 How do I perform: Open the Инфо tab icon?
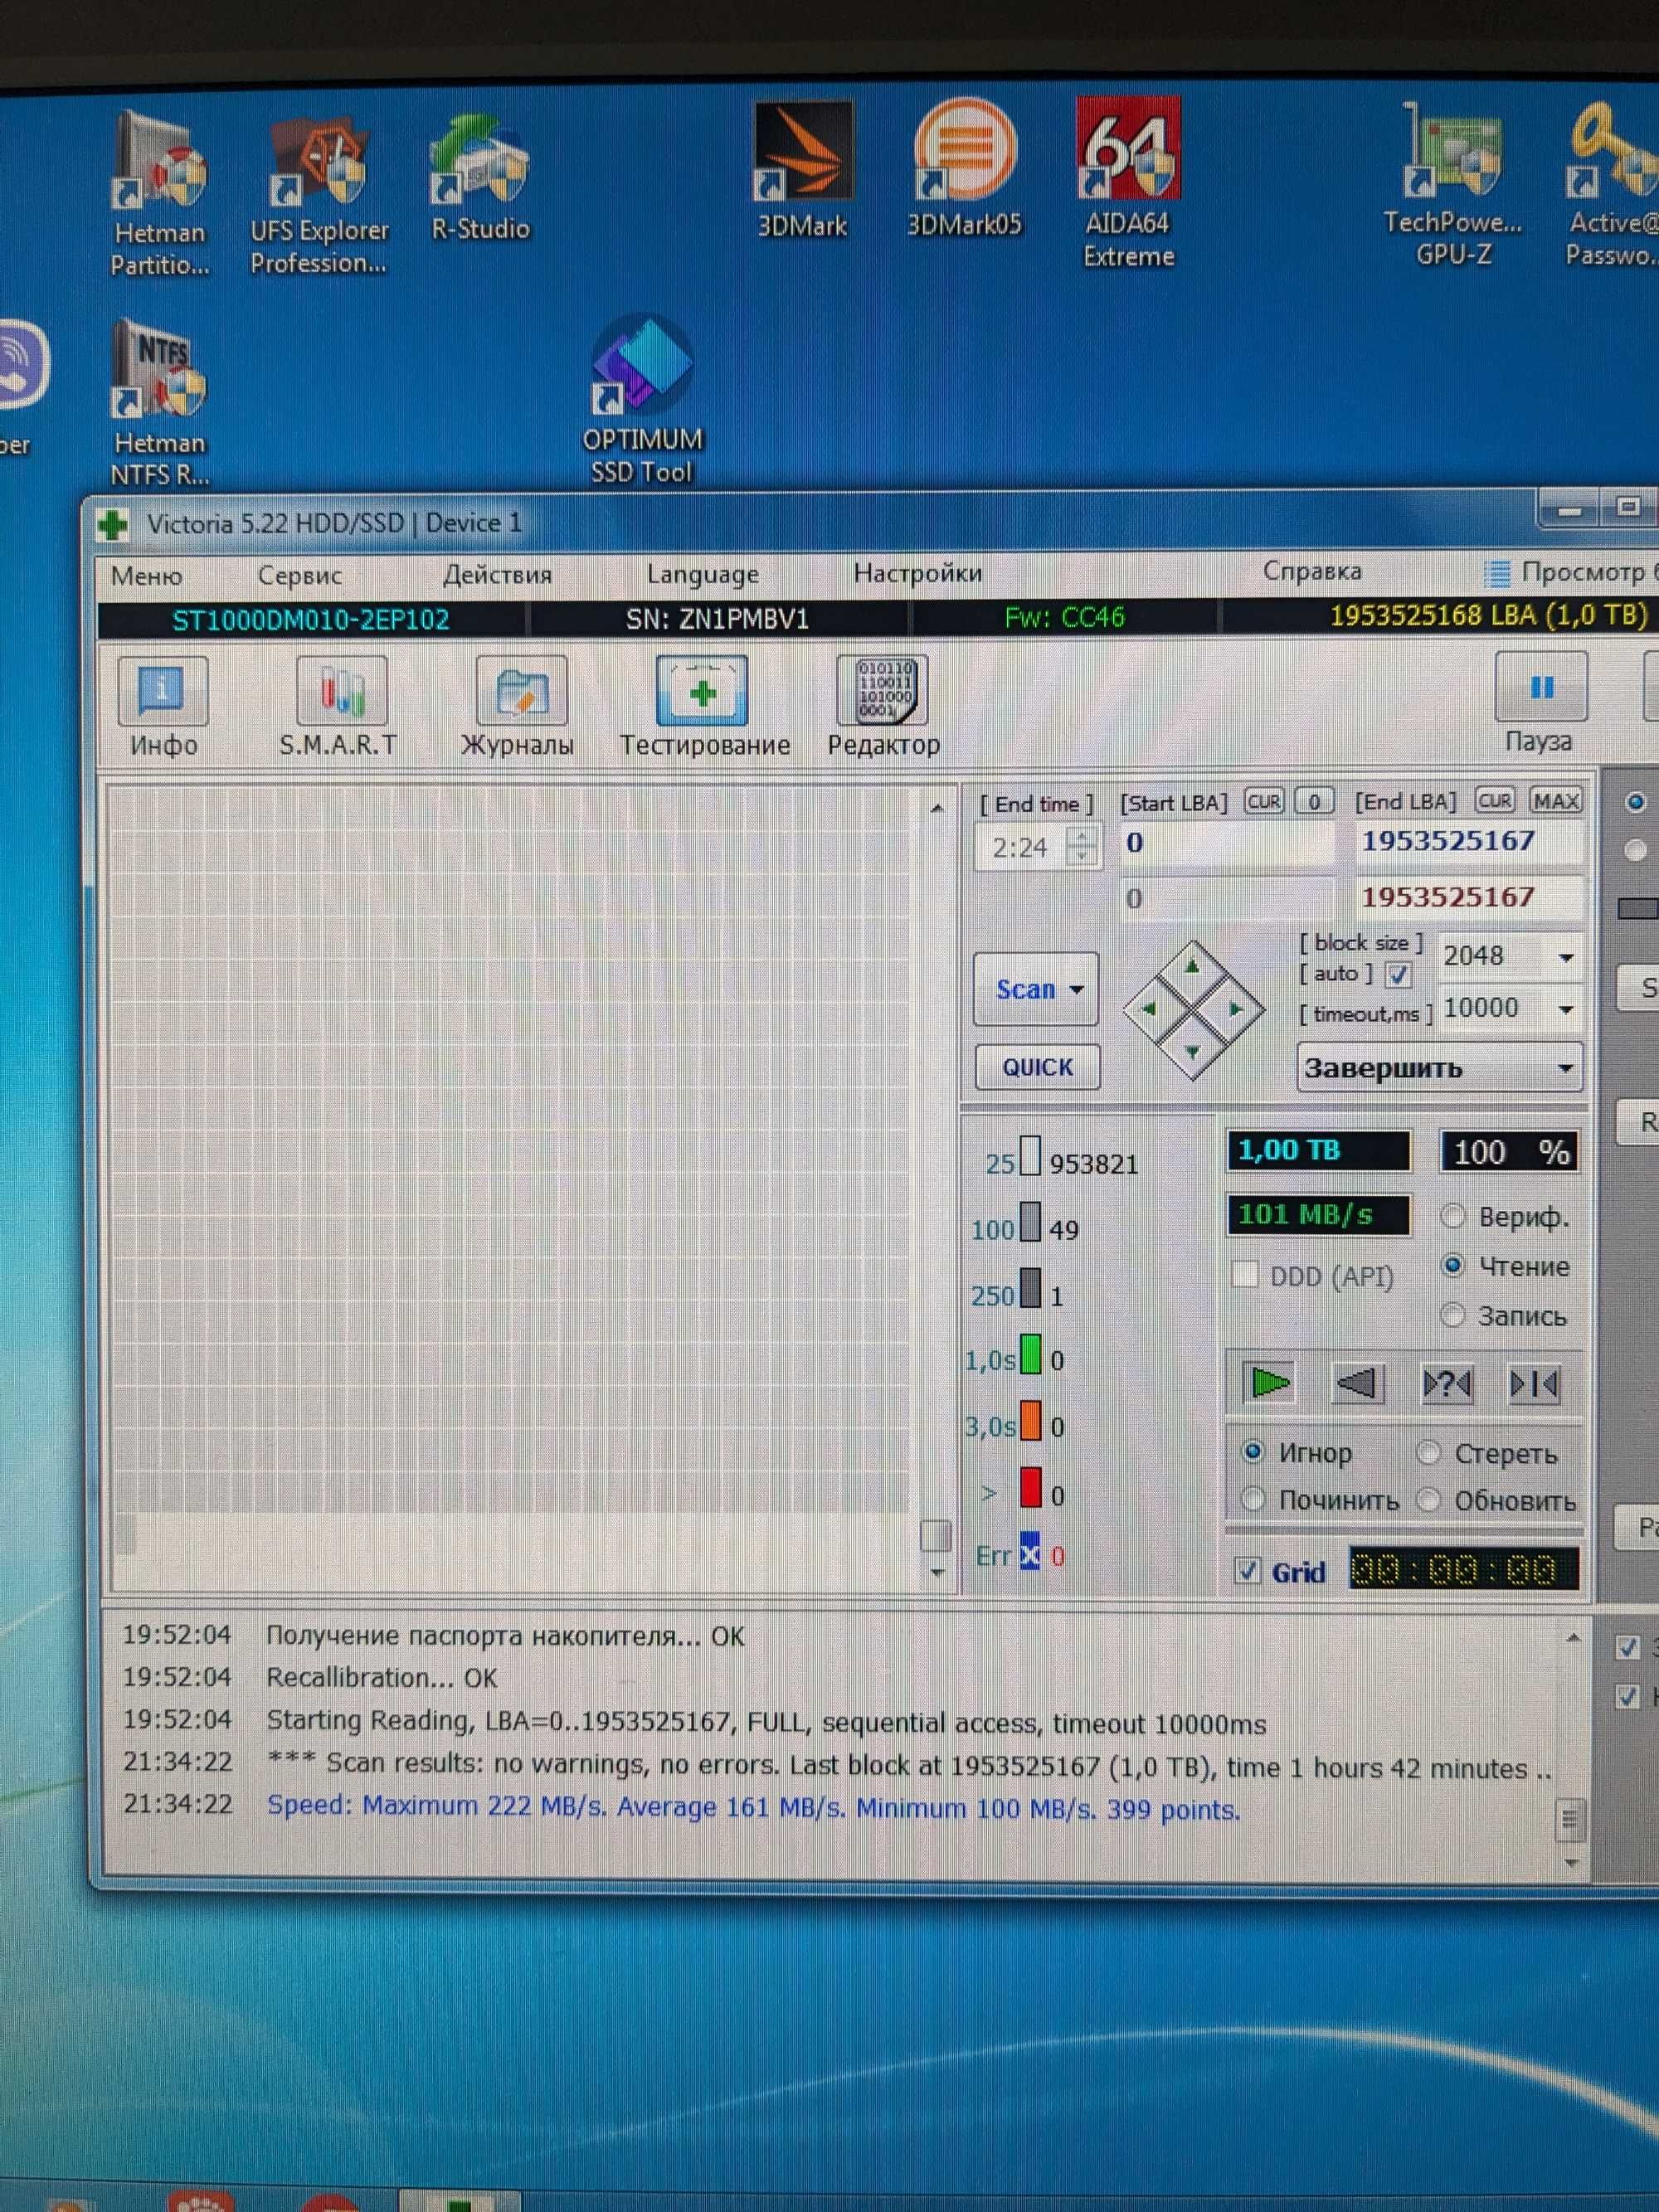[163, 691]
